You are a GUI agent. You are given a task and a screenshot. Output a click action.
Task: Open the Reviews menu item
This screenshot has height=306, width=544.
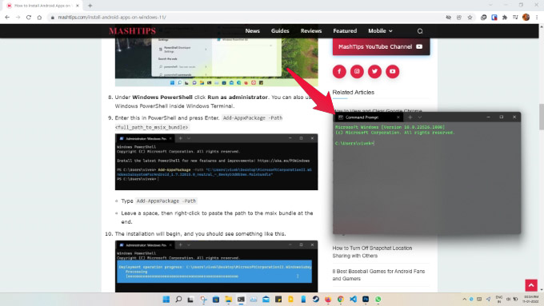tap(311, 31)
